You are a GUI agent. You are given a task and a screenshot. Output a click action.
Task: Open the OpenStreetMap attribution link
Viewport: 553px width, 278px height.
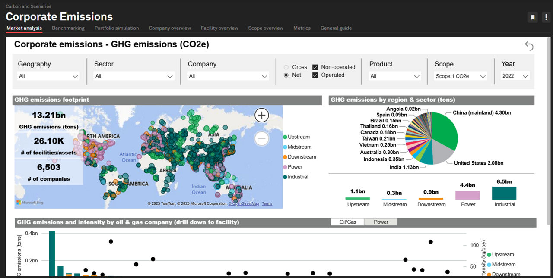click(x=245, y=203)
